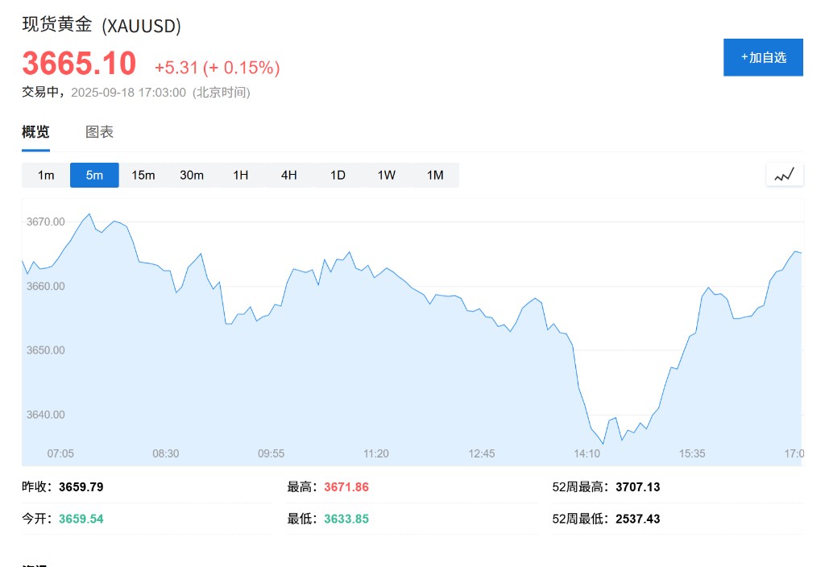Click the 3633.85 daily low value
This screenshot has height=567, width=825.
346,519
